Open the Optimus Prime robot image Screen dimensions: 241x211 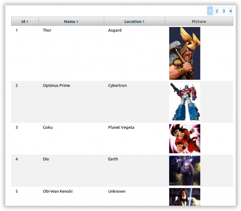[184, 102]
